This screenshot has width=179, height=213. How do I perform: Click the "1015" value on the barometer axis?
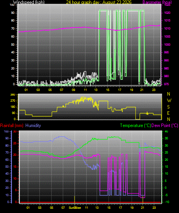pos(167,21)
